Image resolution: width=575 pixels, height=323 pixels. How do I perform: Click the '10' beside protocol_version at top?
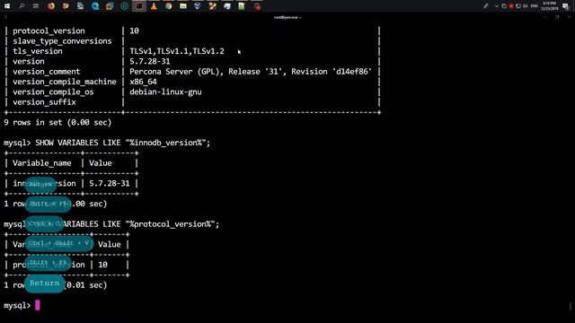tap(134, 31)
